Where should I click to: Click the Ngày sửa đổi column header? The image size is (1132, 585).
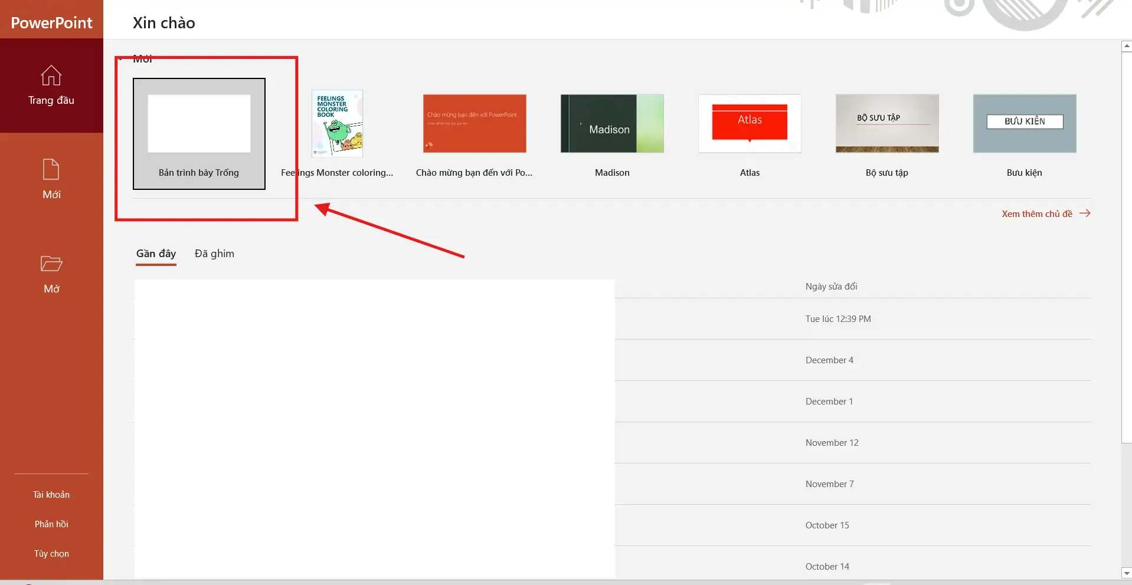tap(831, 287)
